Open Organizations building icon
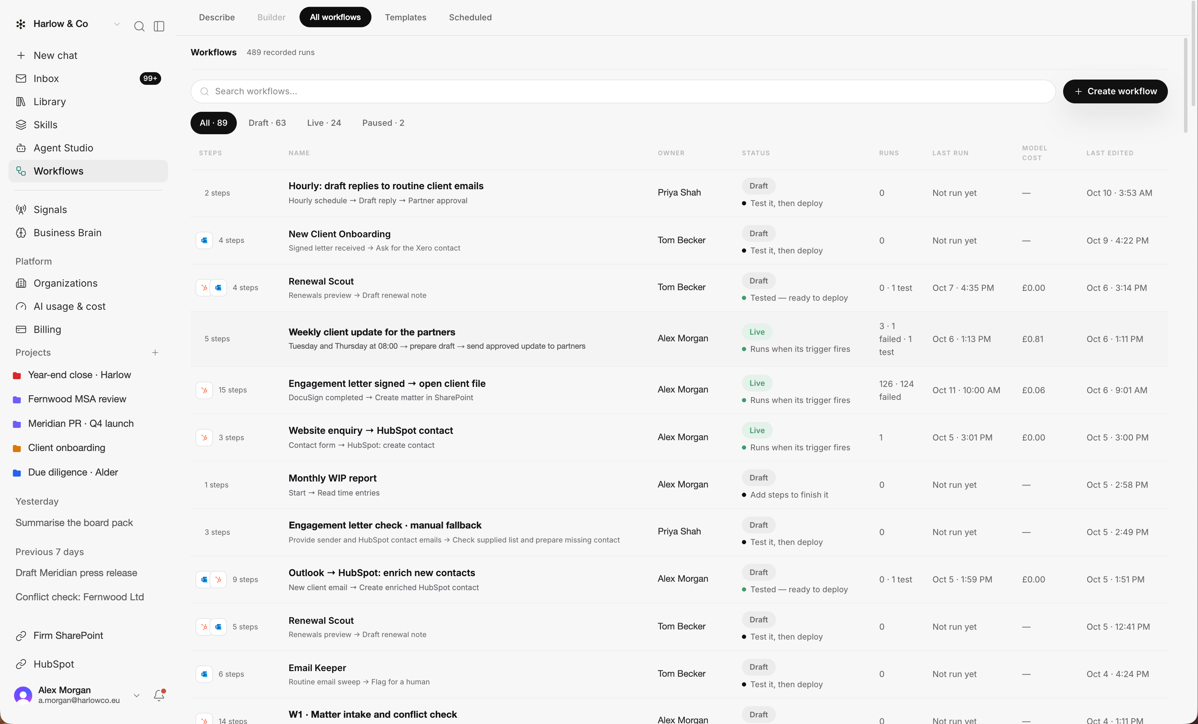This screenshot has height=724, width=1198. [21, 283]
